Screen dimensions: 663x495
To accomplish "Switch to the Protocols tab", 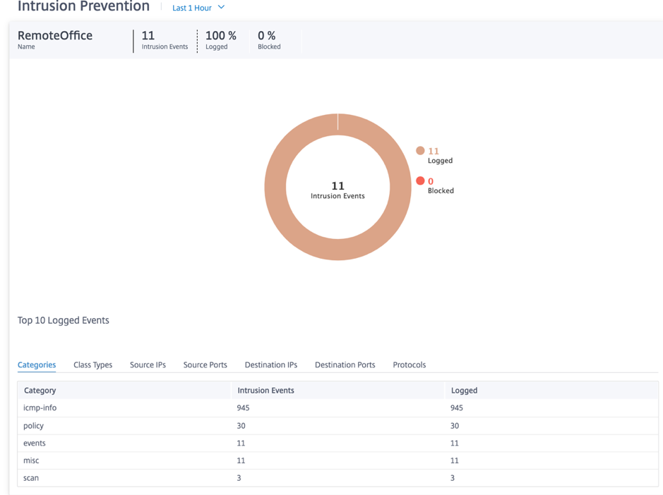I will (410, 365).
